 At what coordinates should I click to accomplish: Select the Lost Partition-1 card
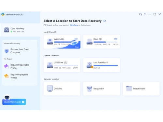(x=102, y=65)
